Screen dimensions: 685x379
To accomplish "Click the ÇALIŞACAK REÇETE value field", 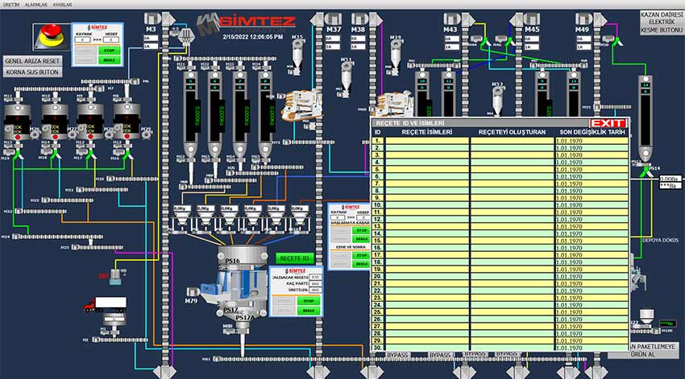I will tap(315, 278).
